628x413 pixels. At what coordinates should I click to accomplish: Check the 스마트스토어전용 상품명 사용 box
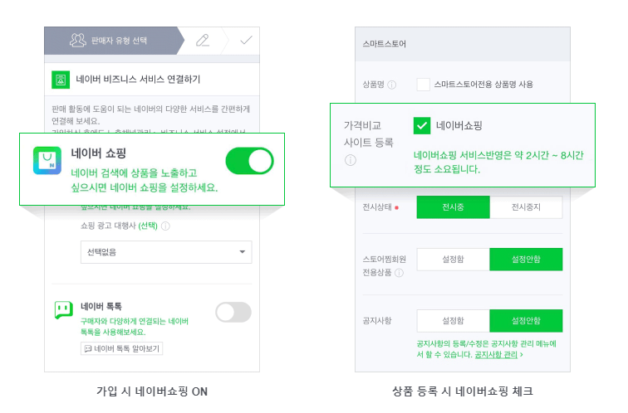coord(424,84)
